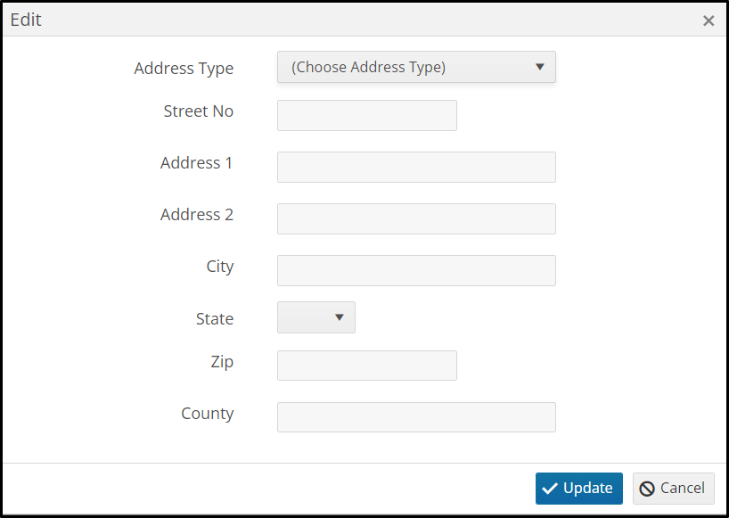This screenshot has height=518, width=729.
Task: Click into the Address 2 text field
Action: (416, 218)
